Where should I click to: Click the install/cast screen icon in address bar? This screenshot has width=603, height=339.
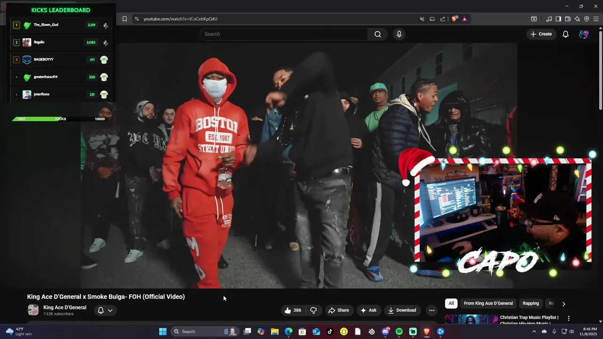[x=432, y=19]
